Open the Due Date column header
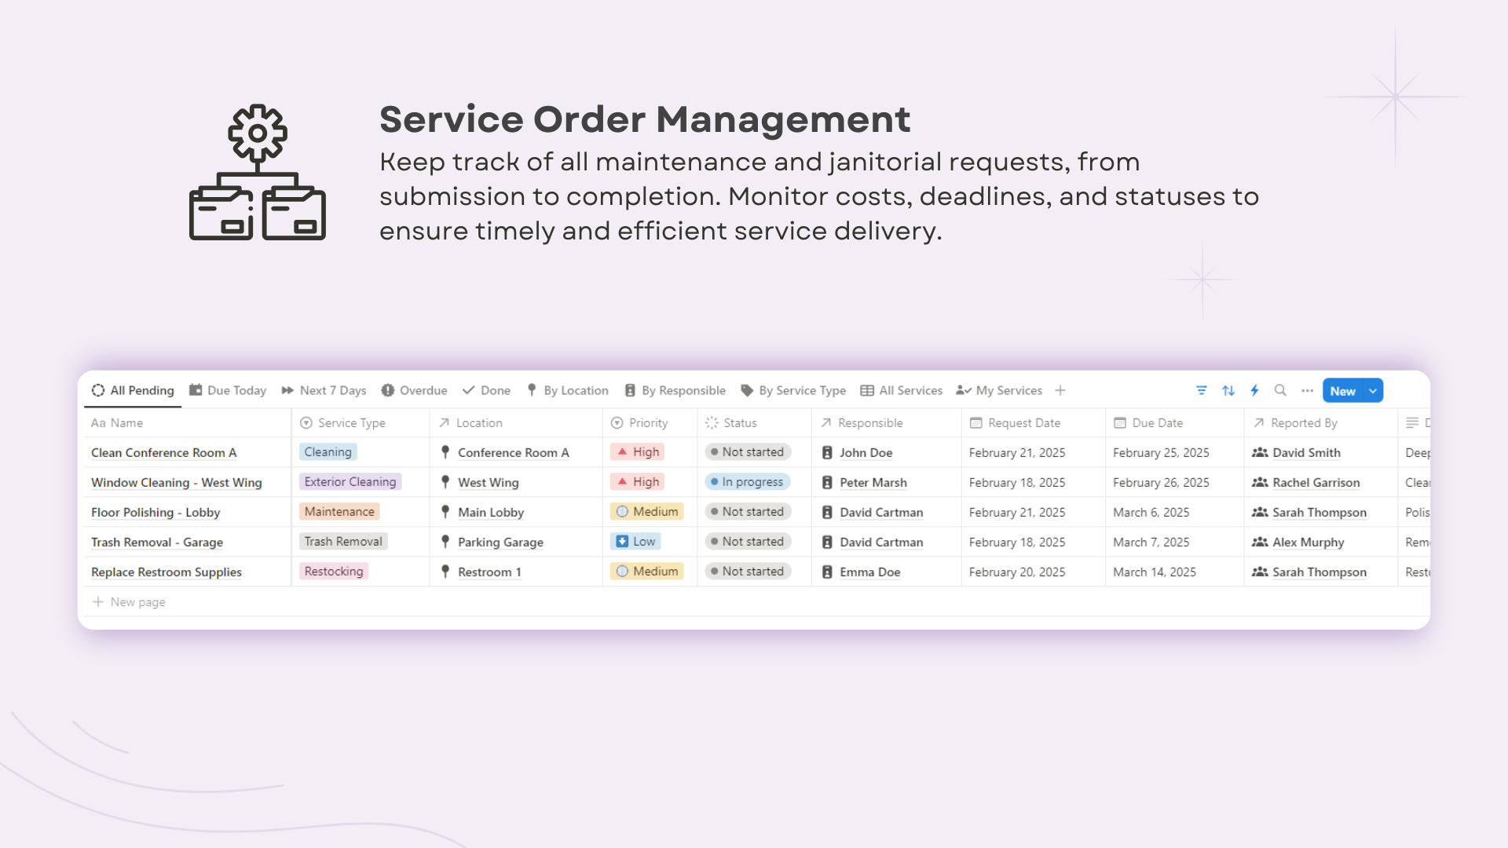Image resolution: width=1508 pixels, height=848 pixels. coord(1174,422)
